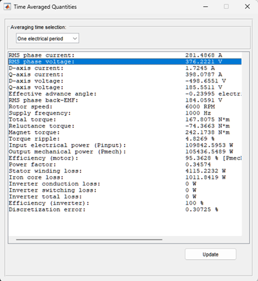The image size is (258, 281).
Task: Select the Iron core loss row
Action: point(125,177)
